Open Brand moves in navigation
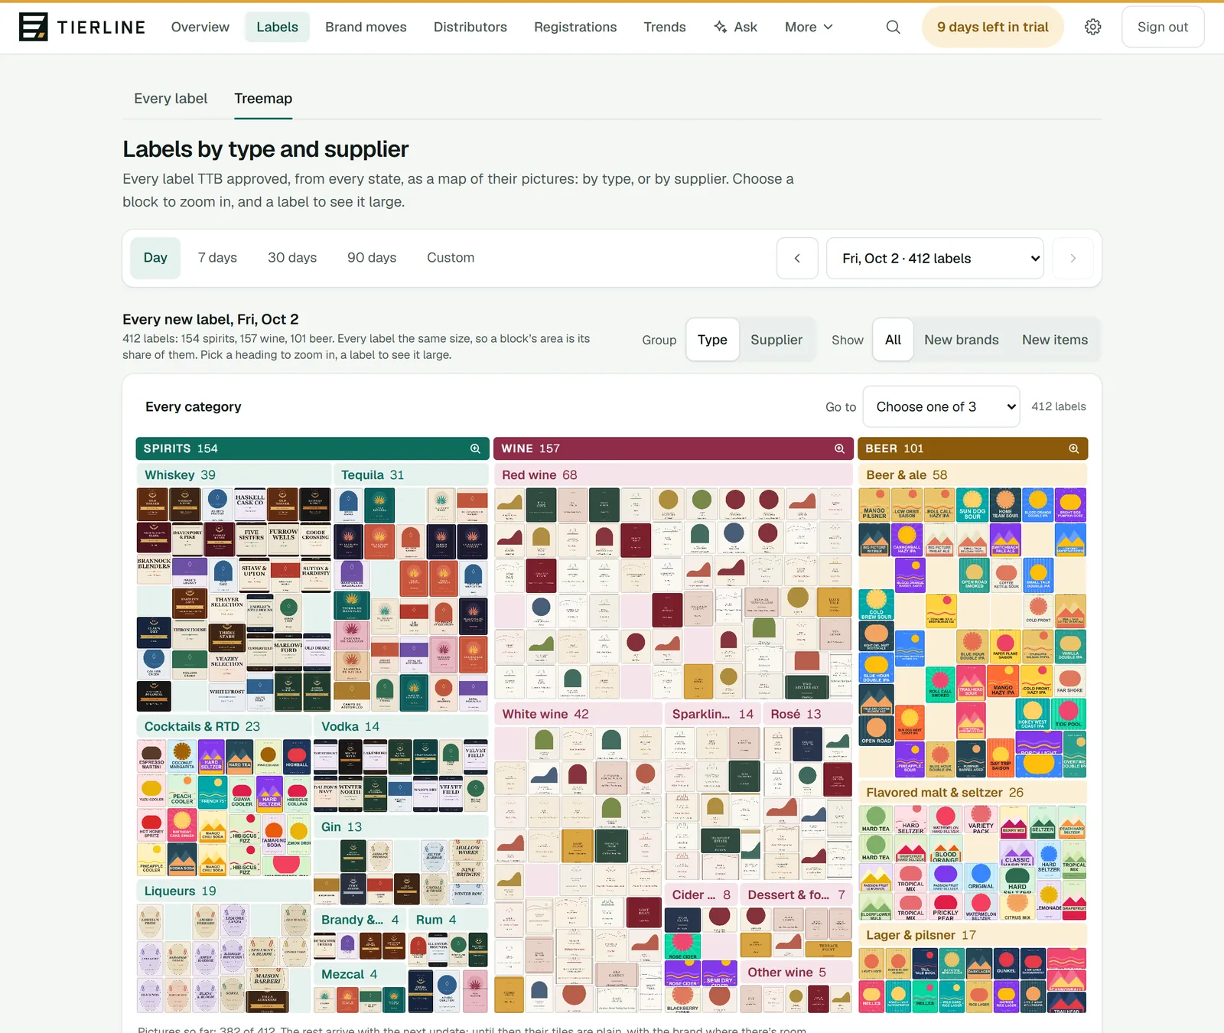The width and height of the screenshot is (1224, 1033). click(x=366, y=27)
